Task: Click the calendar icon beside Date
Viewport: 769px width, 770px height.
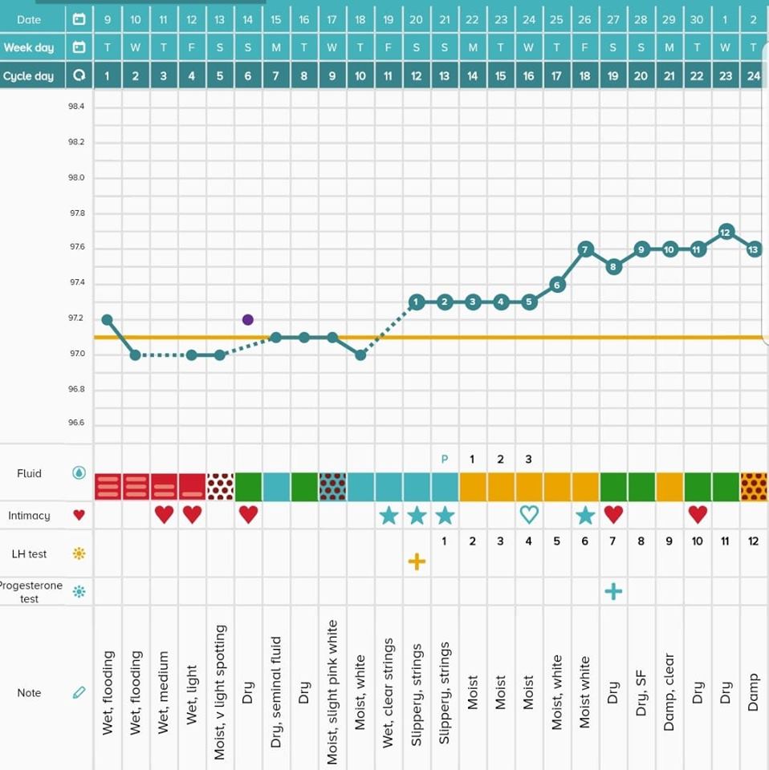Action: 79,19
